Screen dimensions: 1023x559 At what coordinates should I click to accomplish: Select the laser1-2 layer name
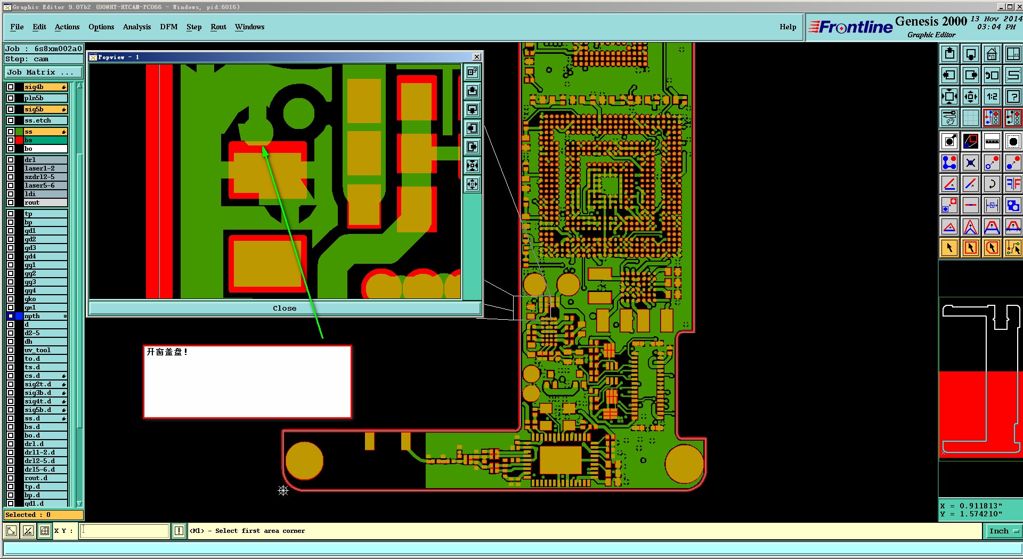(x=45, y=168)
